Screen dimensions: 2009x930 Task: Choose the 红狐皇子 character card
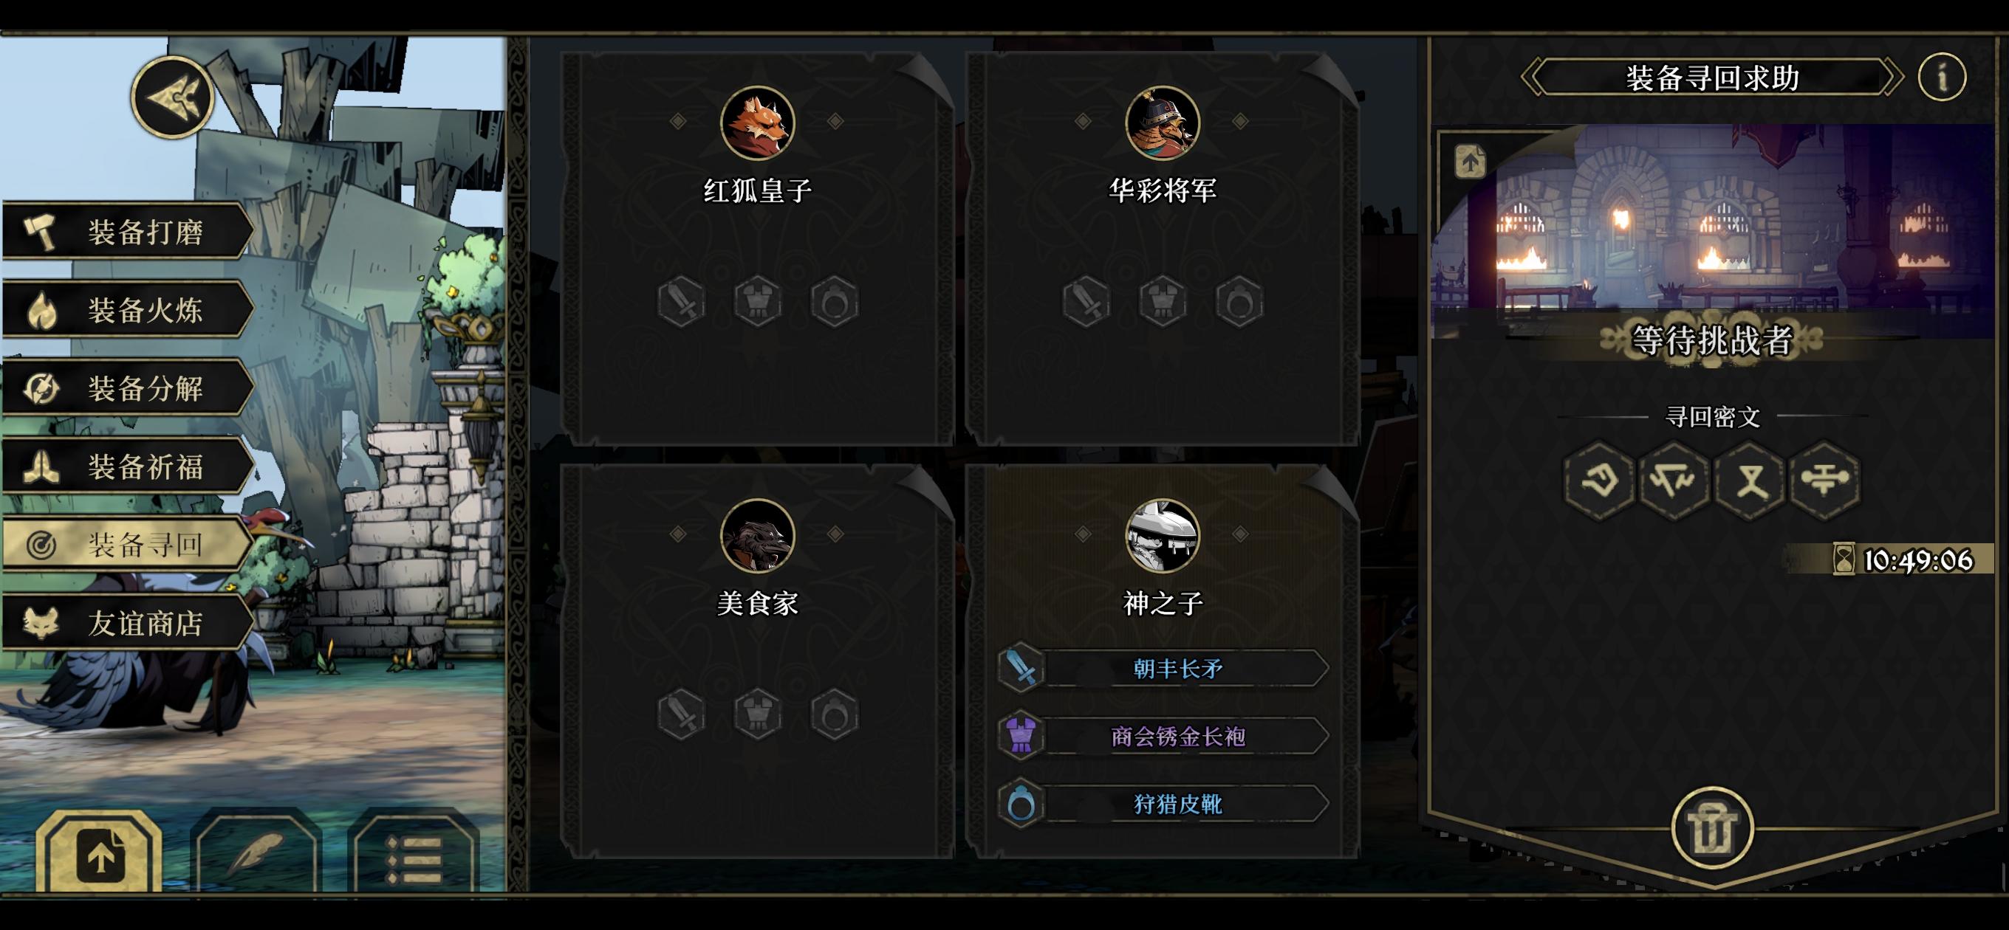757,249
